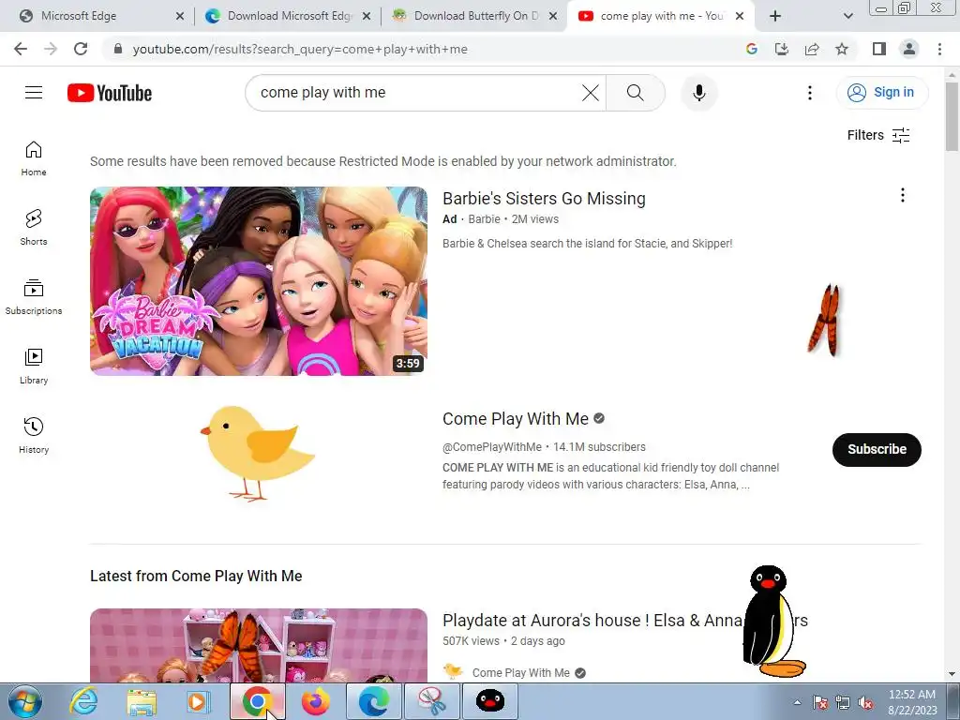
Task: Open File Explorer from the taskbar
Action: pyautogui.click(x=142, y=701)
